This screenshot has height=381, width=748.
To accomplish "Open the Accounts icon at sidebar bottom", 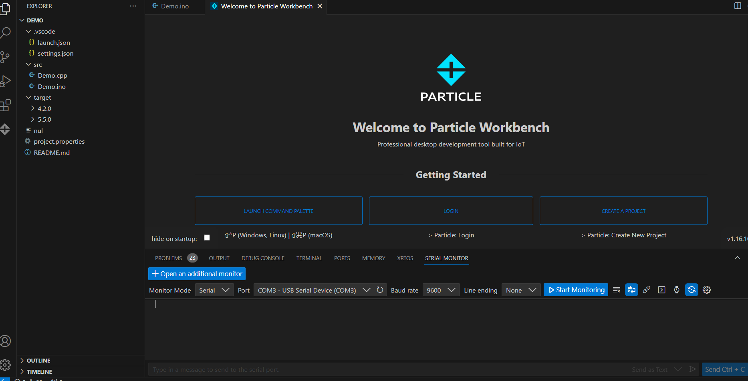I will coord(6,341).
